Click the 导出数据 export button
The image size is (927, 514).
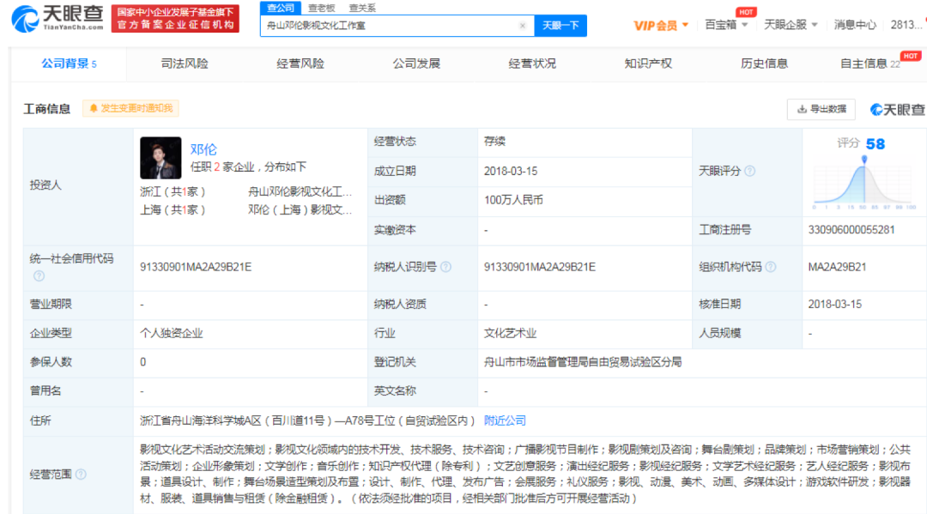(821, 109)
